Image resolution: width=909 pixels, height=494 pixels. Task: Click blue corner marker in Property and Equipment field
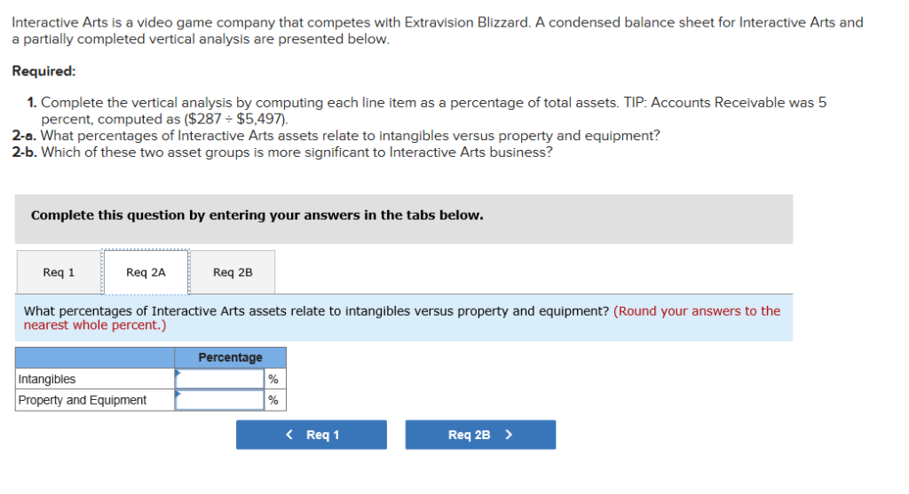(178, 393)
